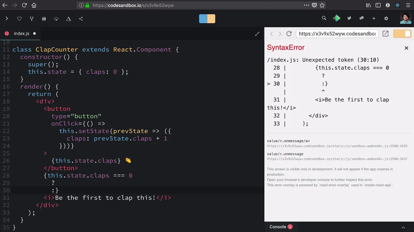The width and height of the screenshot is (414, 232).
Task: Share the sandbox
Action: coord(81,19)
